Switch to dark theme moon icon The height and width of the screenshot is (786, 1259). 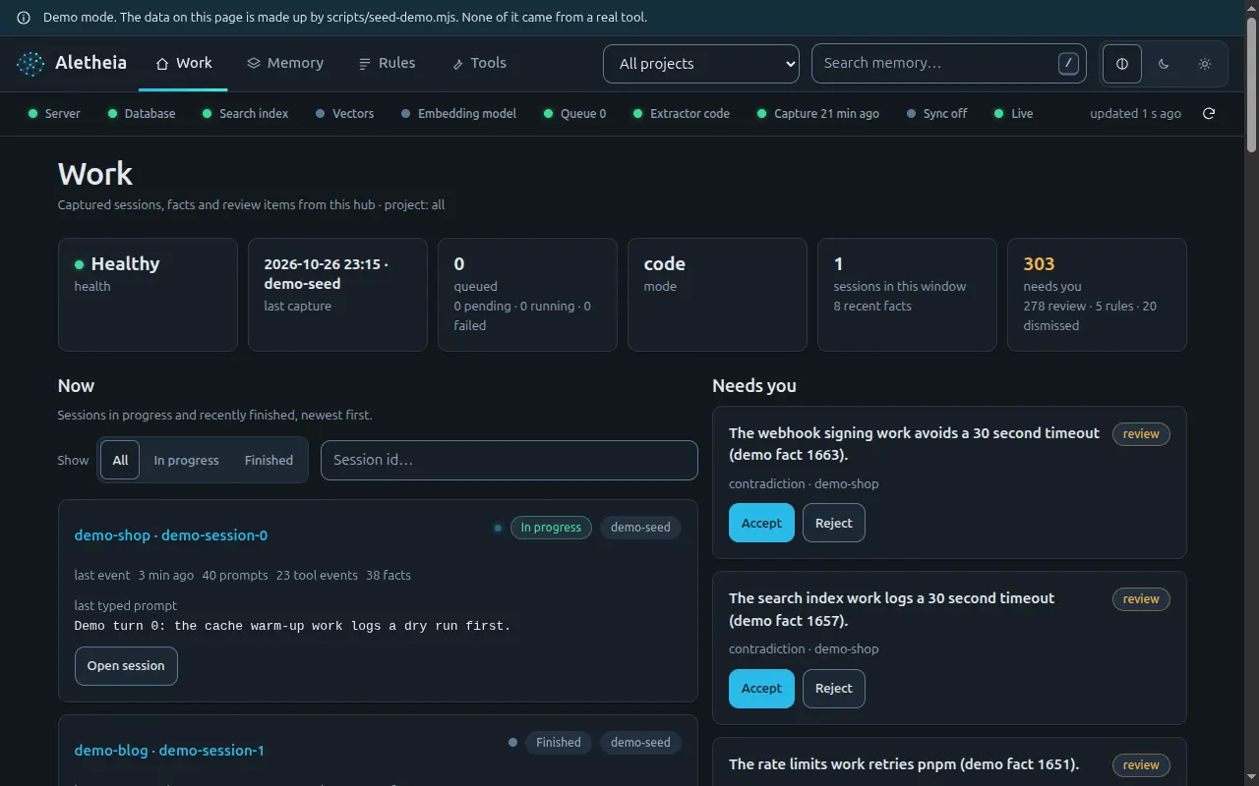[1164, 64]
